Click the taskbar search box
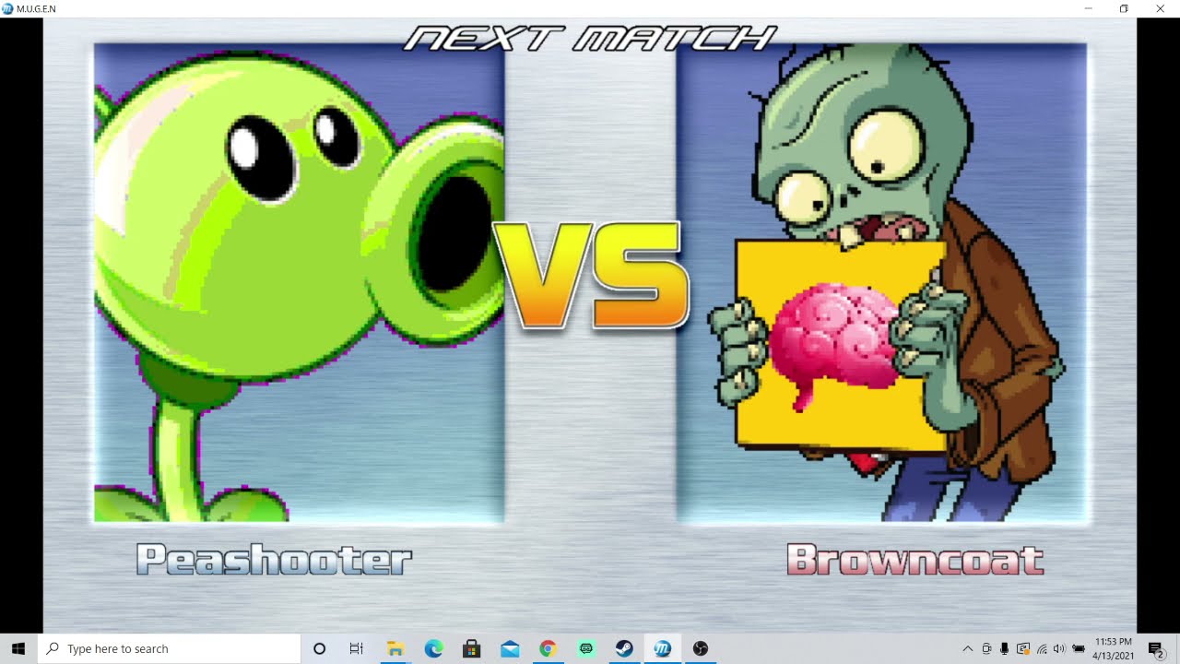The image size is (1180, 664). (169, 648)
